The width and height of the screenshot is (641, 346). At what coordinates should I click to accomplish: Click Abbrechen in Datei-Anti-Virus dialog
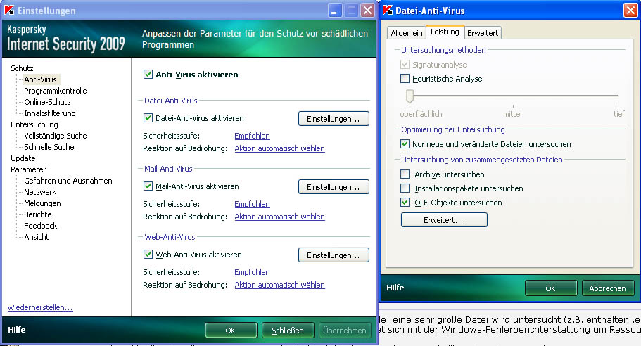(x=608, y=288)
